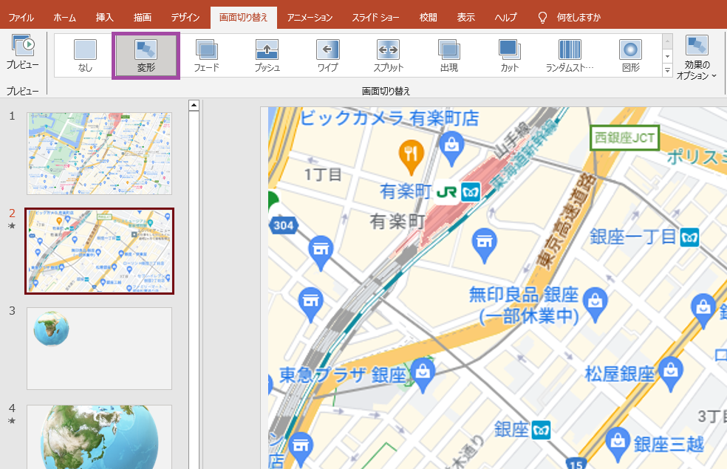
Task: Apply the フェード fade transition
Action: (206, 55)
